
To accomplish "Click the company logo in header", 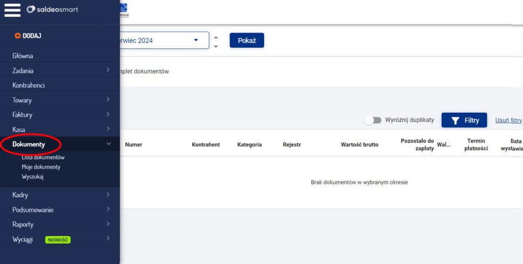I will tap(123, 10).
